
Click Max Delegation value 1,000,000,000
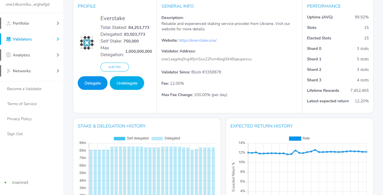pyautogui.click(x=139, y=51)
